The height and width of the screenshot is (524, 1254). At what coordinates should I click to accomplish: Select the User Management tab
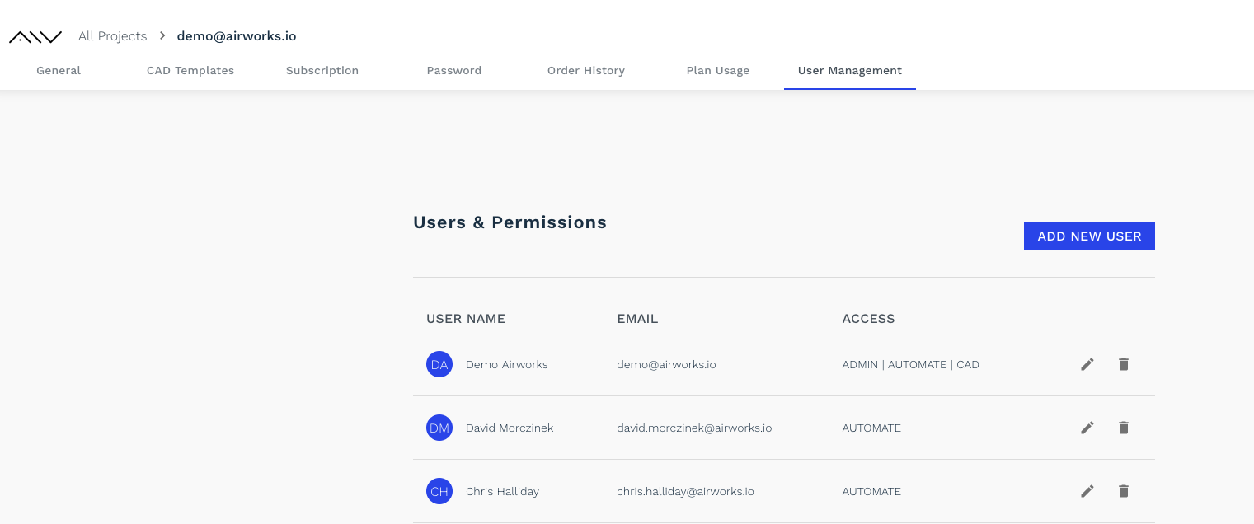coord(850,71)
